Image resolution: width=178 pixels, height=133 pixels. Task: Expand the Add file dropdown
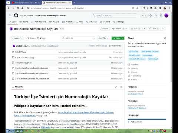[103, 38]
